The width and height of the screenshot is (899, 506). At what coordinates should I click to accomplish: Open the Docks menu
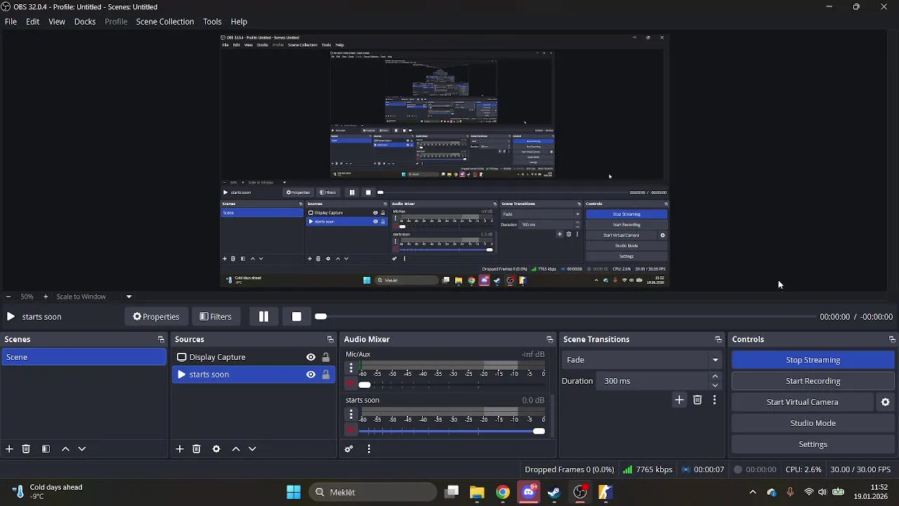(x=85, y=22)
